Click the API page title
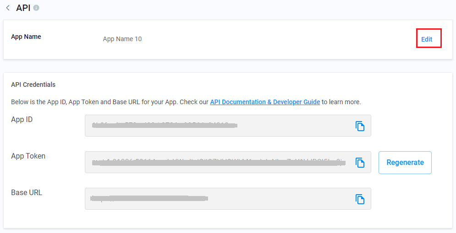The width and height of the screenshot is (456, 233). point(23,8)
